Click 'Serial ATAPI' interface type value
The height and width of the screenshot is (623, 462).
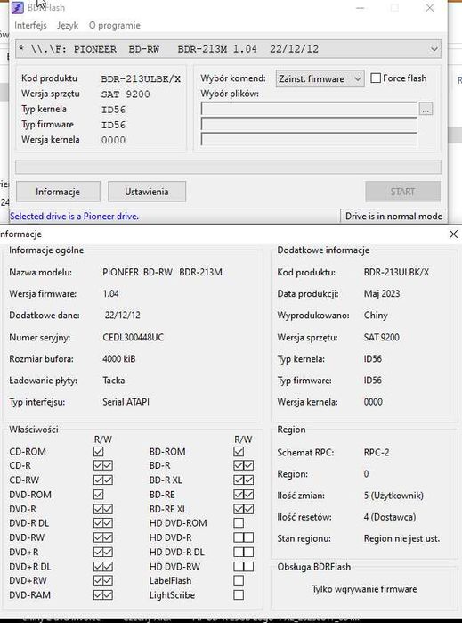(x=126, y=402)
